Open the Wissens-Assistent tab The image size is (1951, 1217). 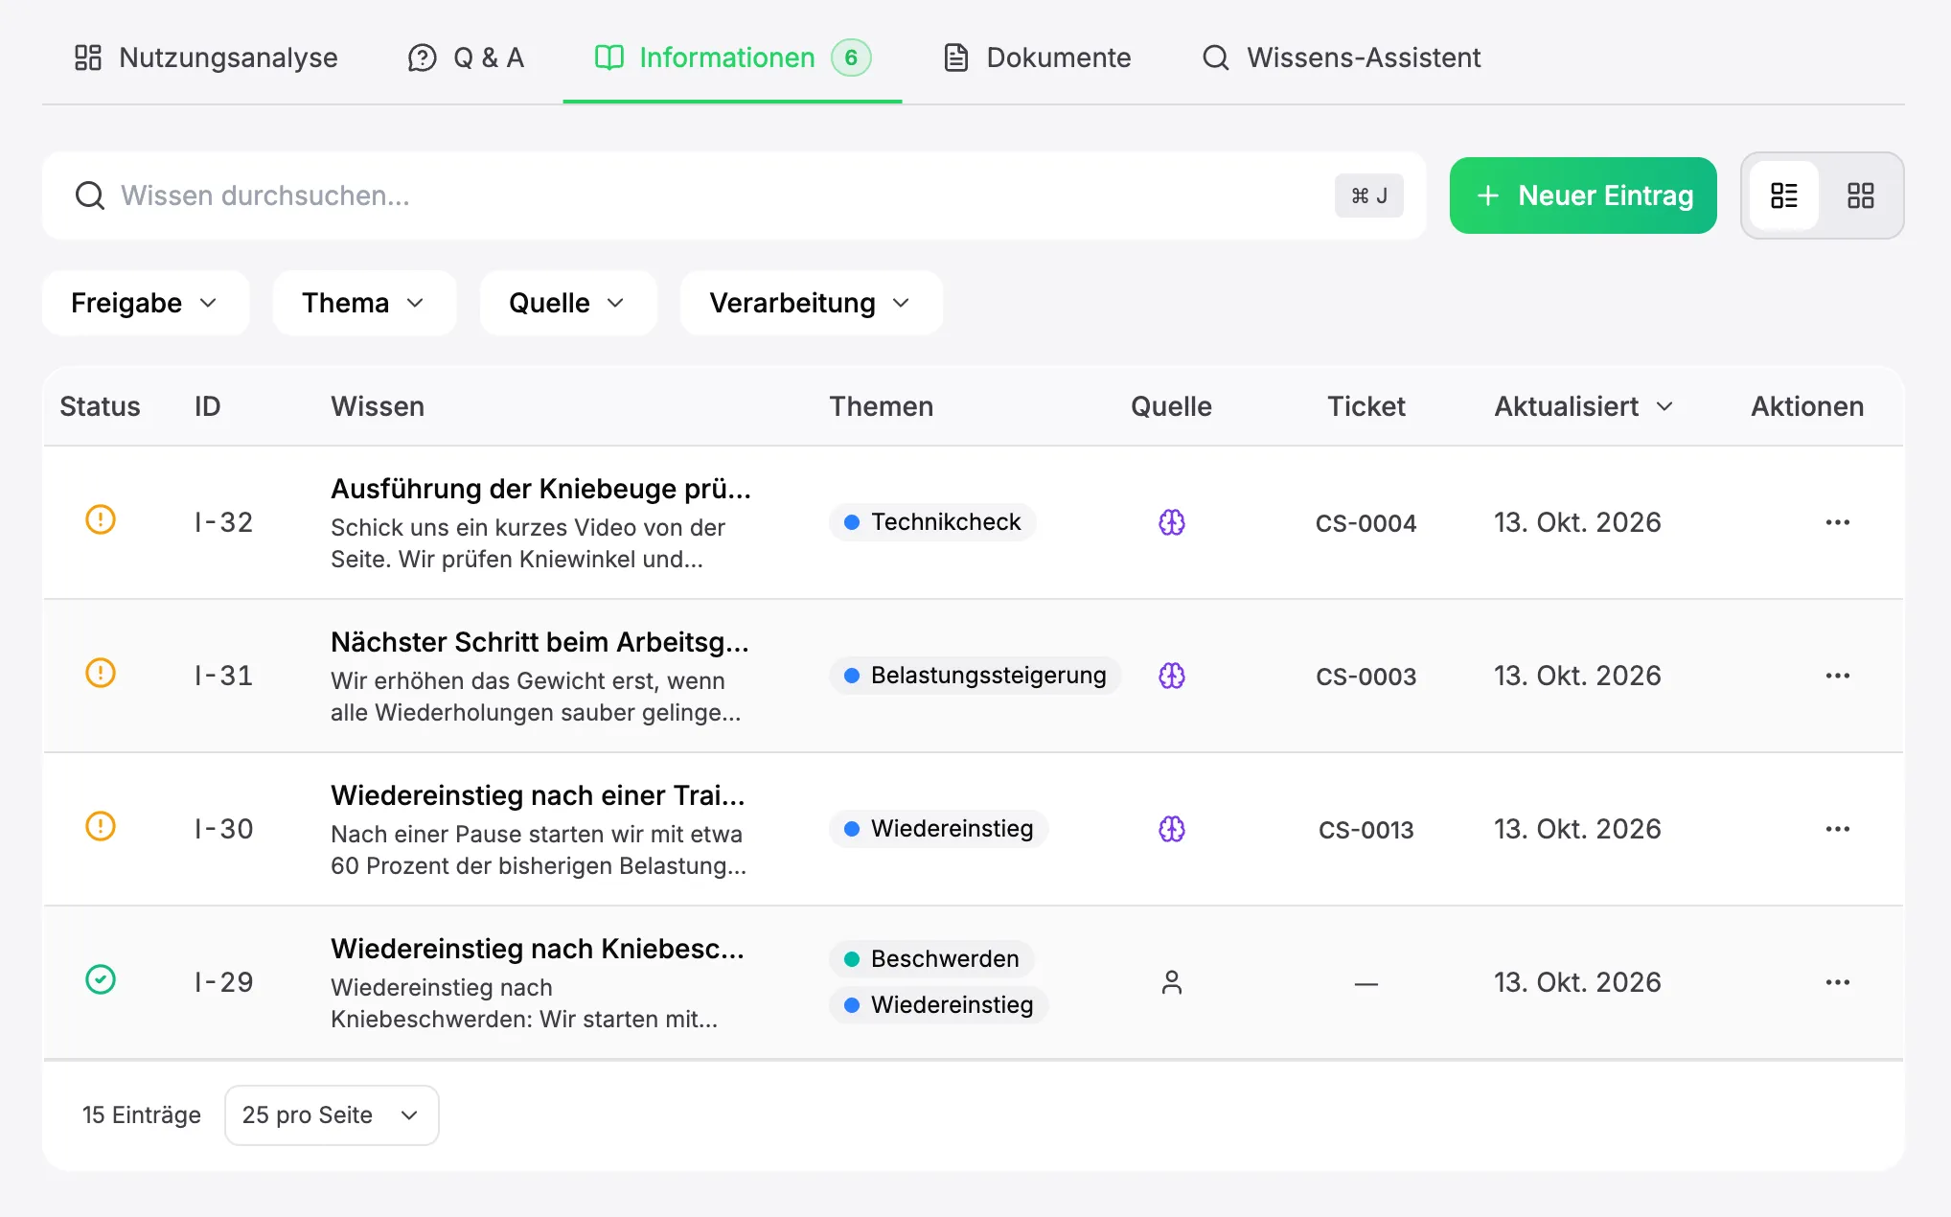click(x=1342, y=57)
